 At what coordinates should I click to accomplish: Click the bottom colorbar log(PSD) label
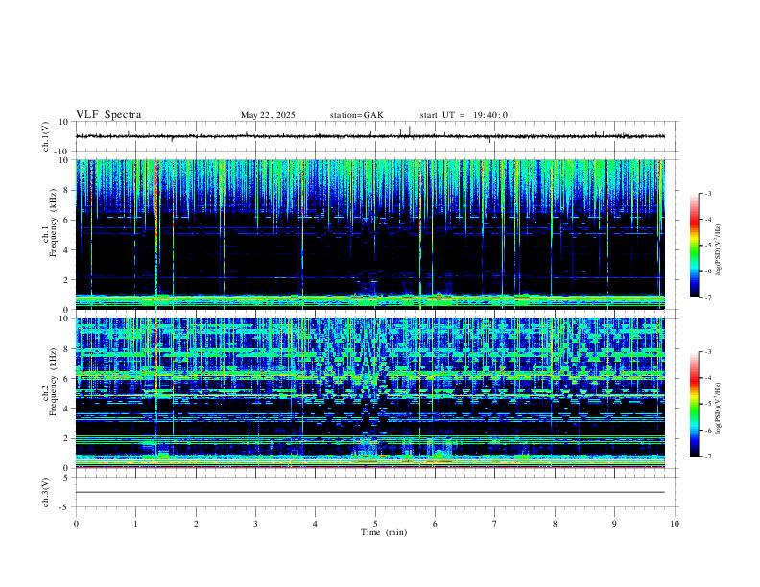tap(718, 408)
